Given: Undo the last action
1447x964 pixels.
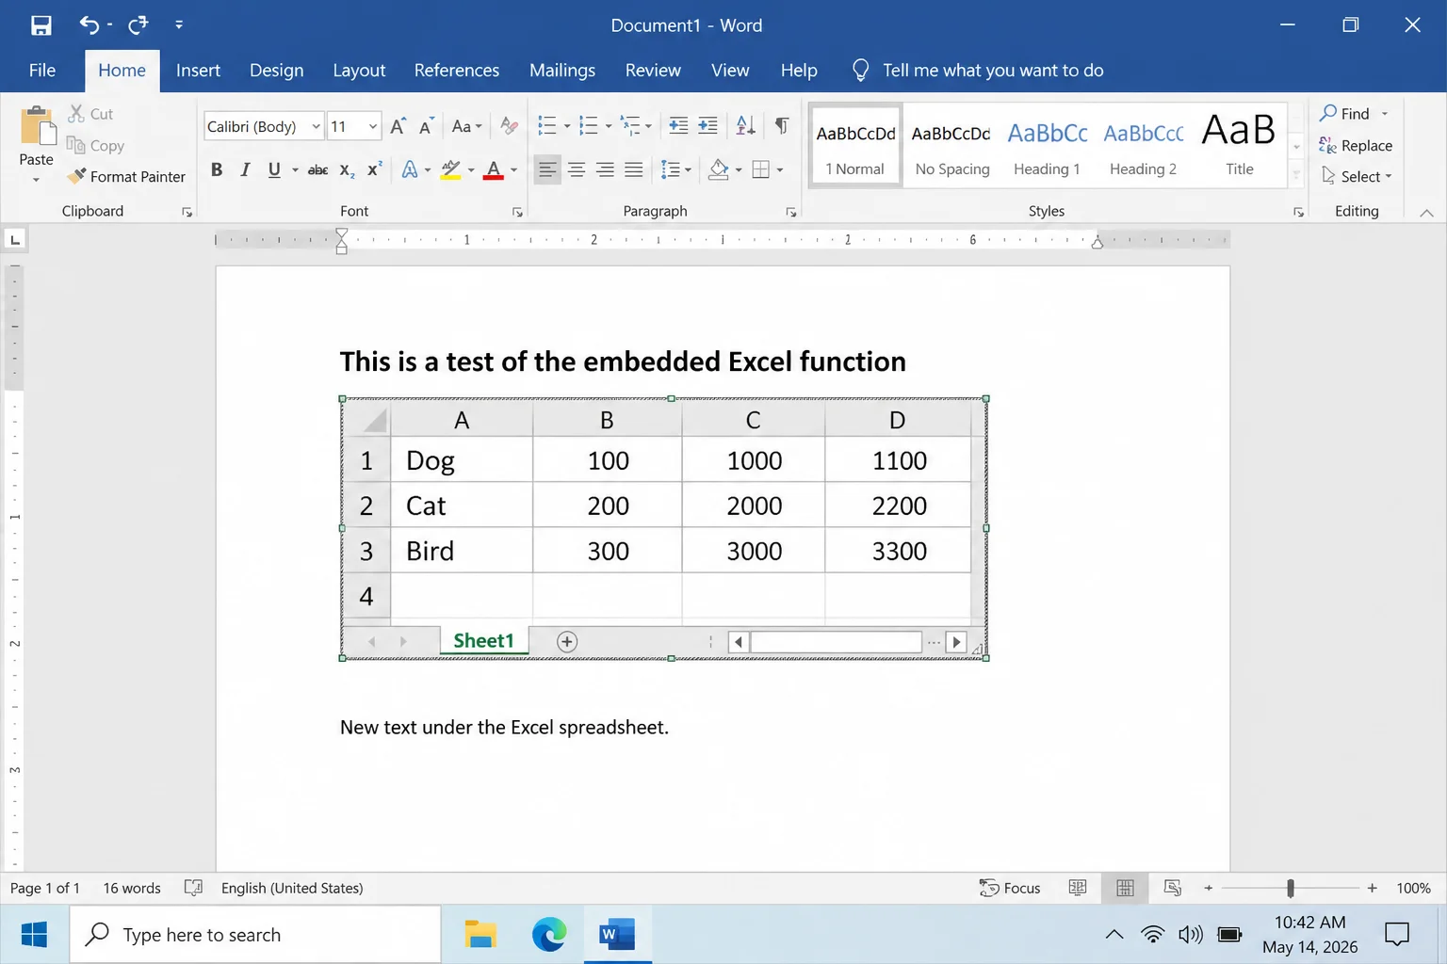Looking at the screenshot, I should pos(89,25).
